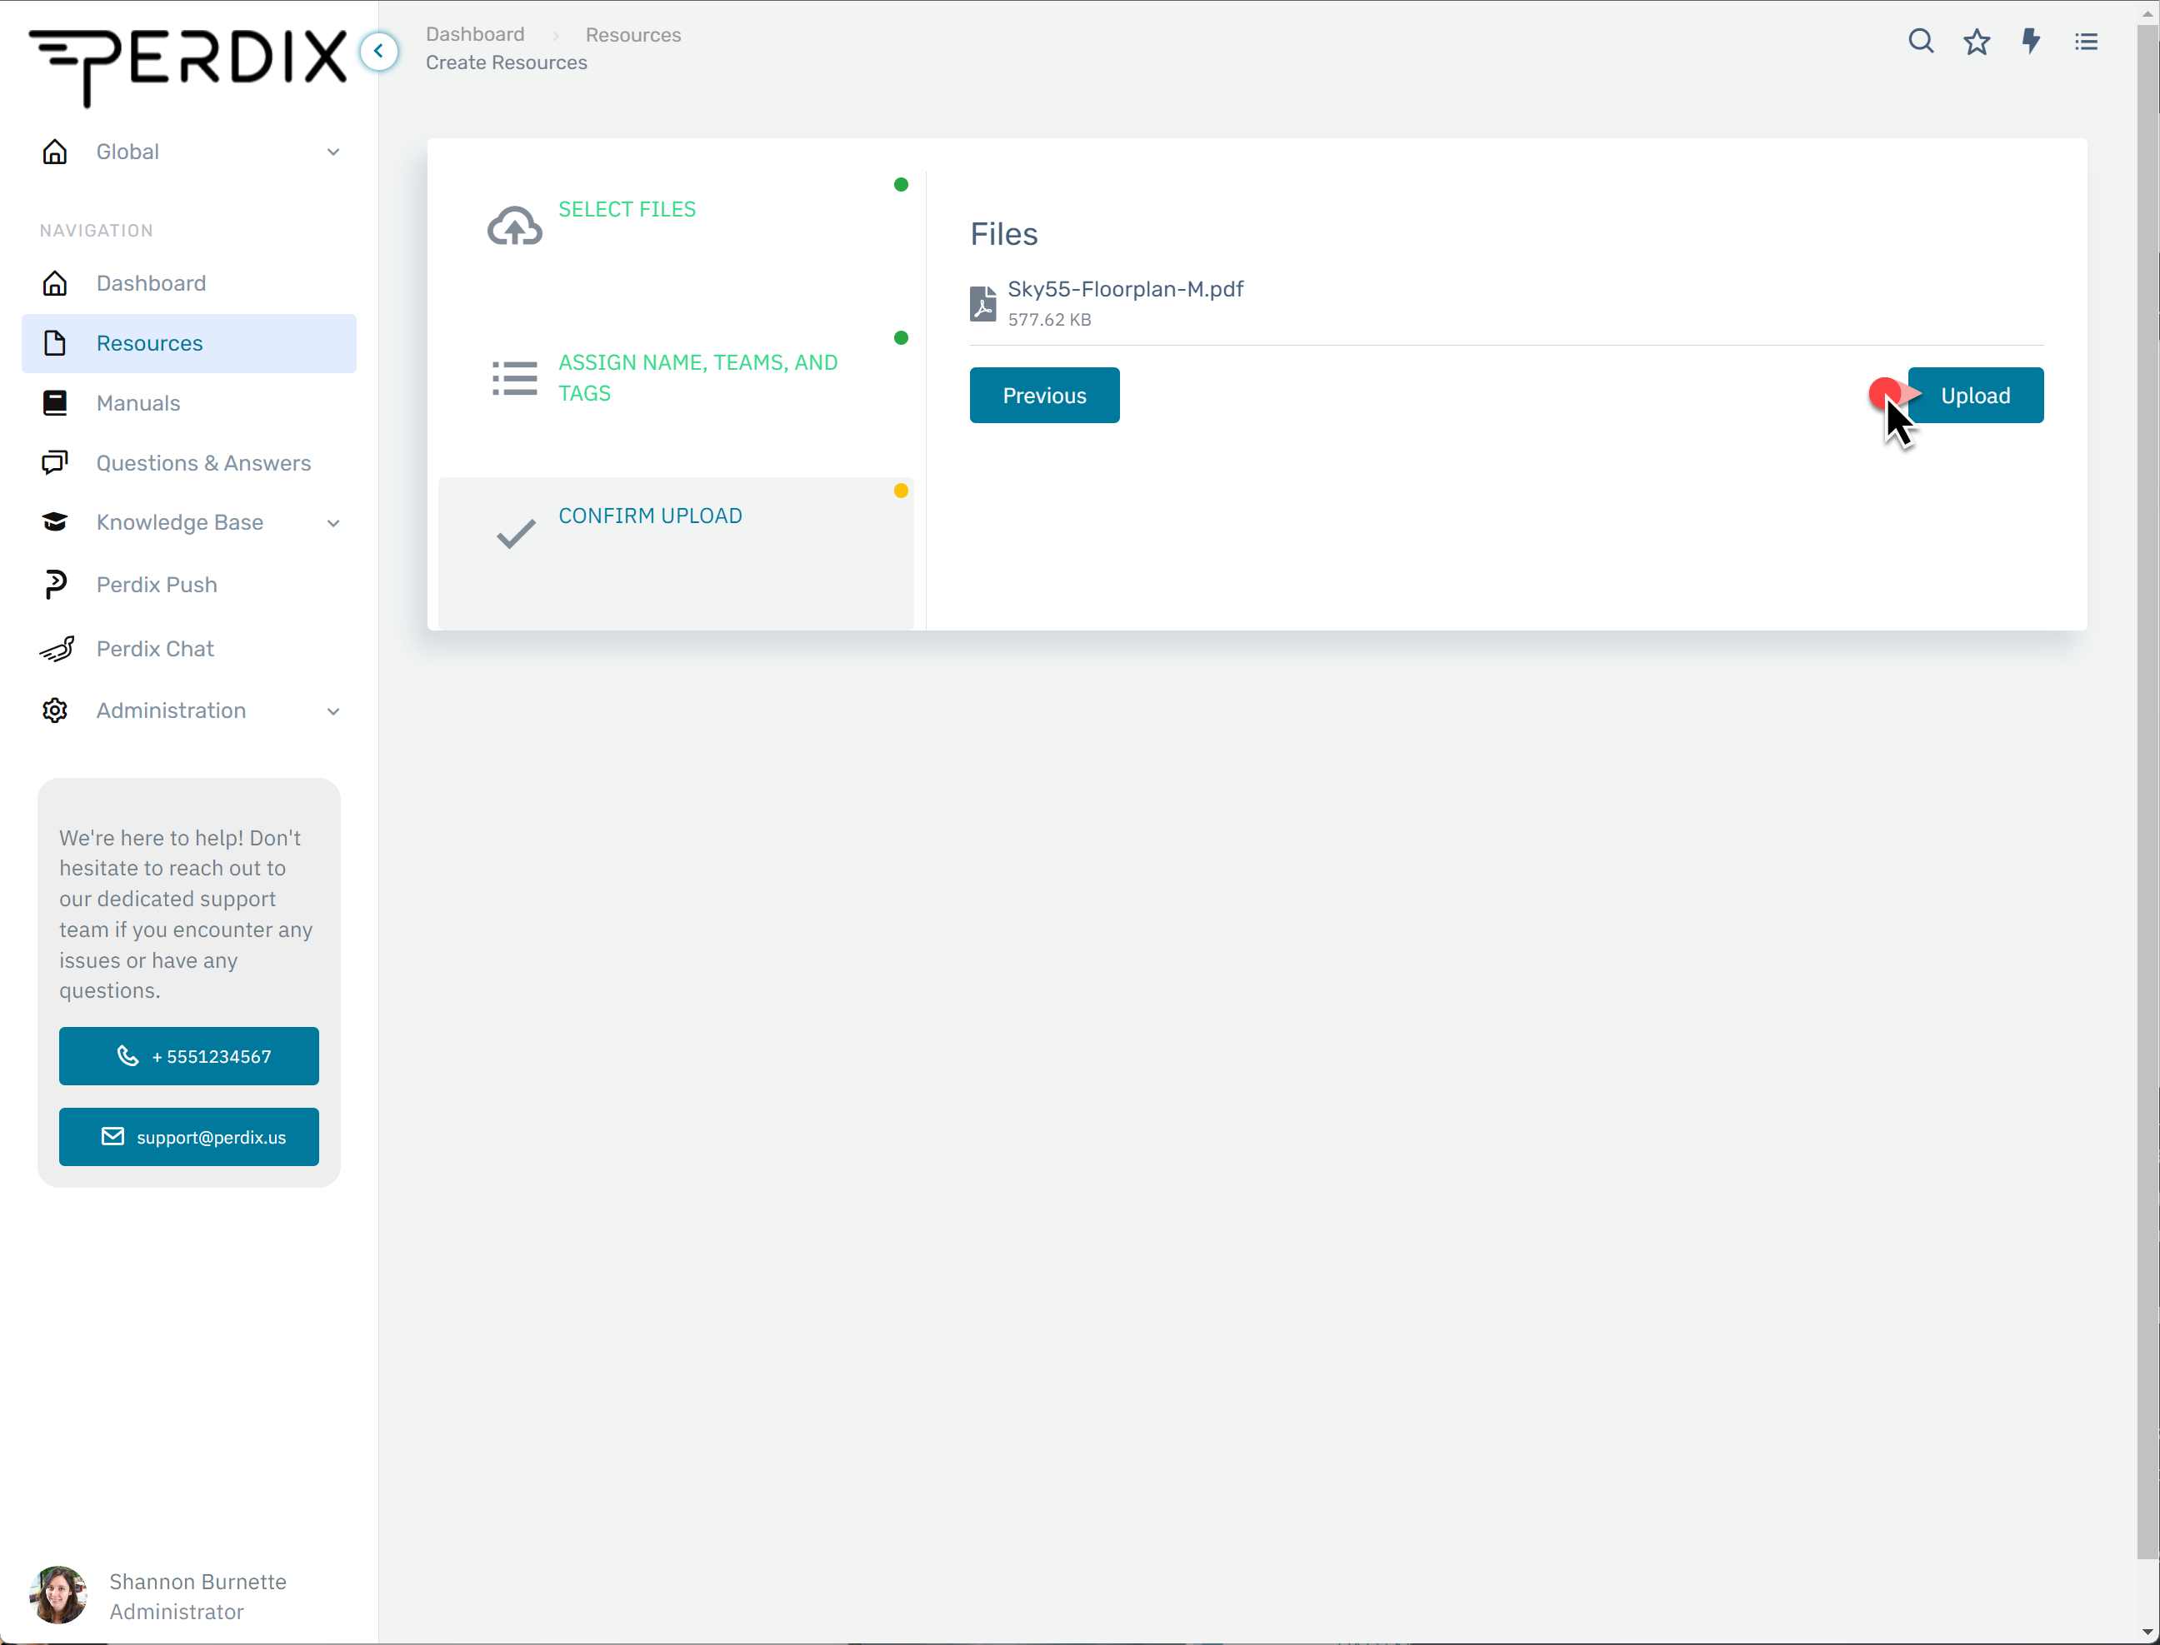Open Questions & Answers navigation item
The image size is (2160, 1645).
click(x=189, y=462)
